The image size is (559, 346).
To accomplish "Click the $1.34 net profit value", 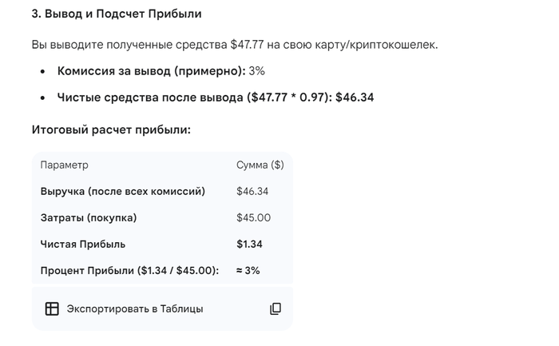I will 249,245.
